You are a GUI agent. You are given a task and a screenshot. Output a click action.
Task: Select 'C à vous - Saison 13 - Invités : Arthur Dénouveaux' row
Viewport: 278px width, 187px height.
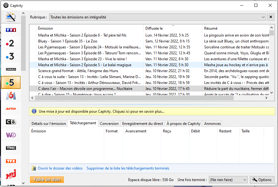coord(149,83)
